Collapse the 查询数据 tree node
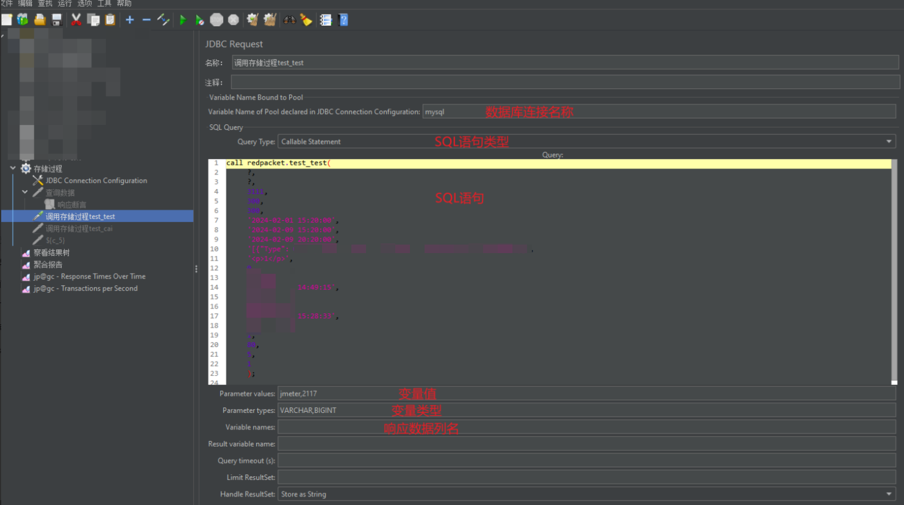This screenshot has width=904, height=505. [x=25, y=192]
